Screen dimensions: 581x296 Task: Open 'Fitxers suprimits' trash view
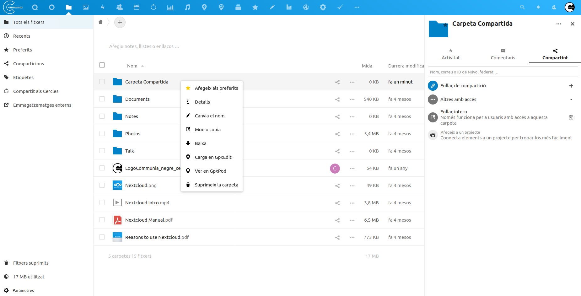tap(46, 263)
